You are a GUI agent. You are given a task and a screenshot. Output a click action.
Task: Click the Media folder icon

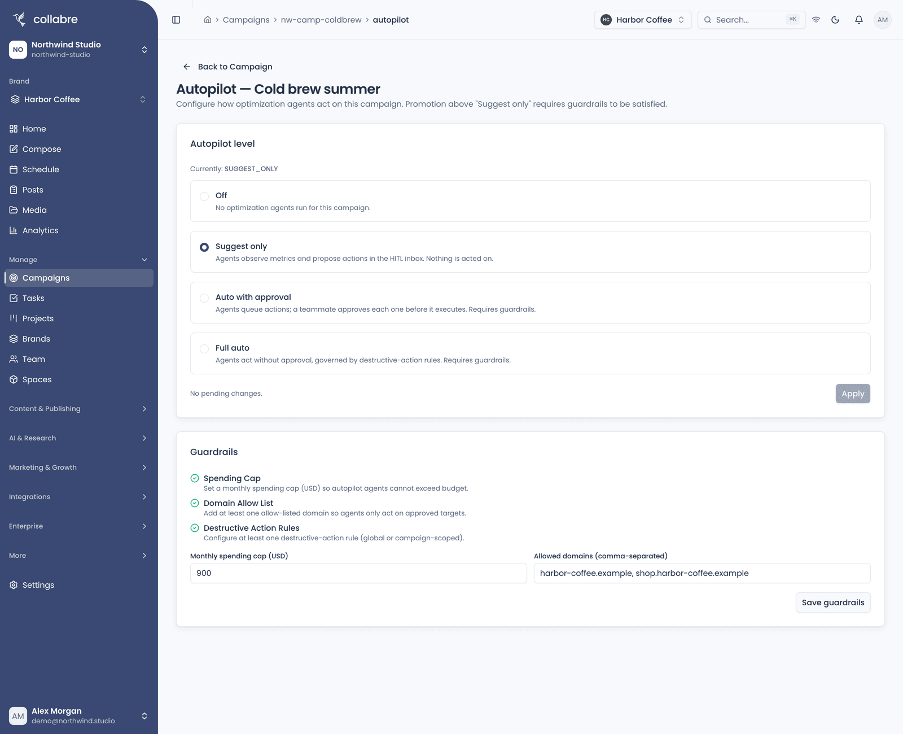[14, 210]
